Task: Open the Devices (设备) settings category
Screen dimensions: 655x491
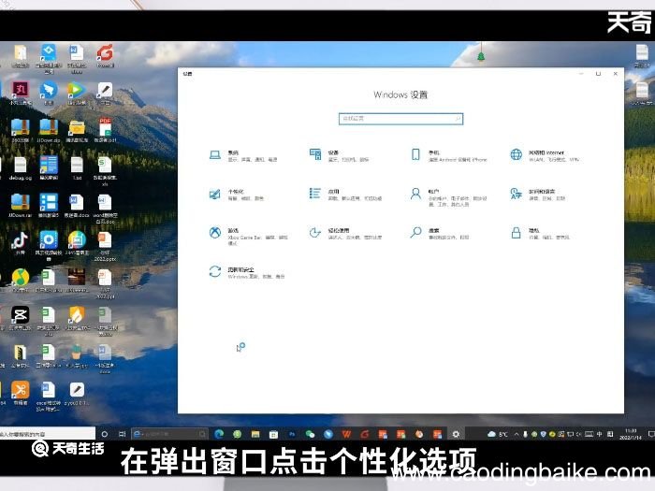Action: pos(339,155)
